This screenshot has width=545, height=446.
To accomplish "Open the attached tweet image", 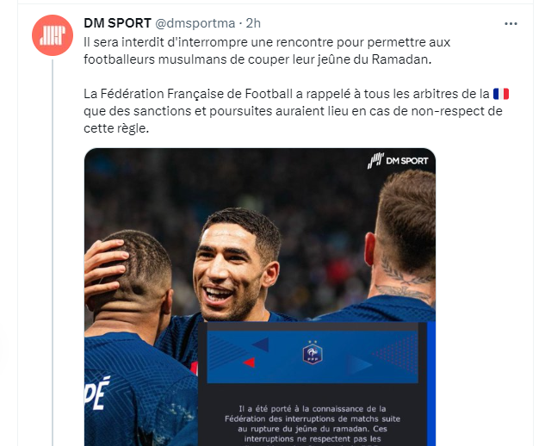I will 260,297.
